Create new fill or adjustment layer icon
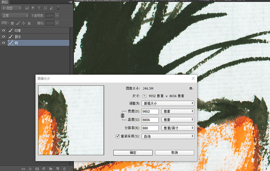270x171 pixels. pyautogui.click(x=44, y=169)
